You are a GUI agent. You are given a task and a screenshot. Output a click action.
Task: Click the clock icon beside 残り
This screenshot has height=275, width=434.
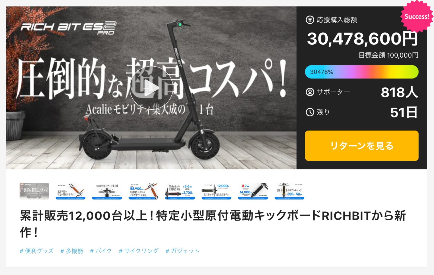click(310, 112)
